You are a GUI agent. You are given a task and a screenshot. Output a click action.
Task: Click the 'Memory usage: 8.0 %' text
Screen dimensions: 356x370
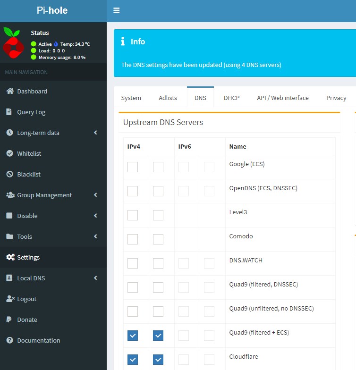click(x=62, y=58)
